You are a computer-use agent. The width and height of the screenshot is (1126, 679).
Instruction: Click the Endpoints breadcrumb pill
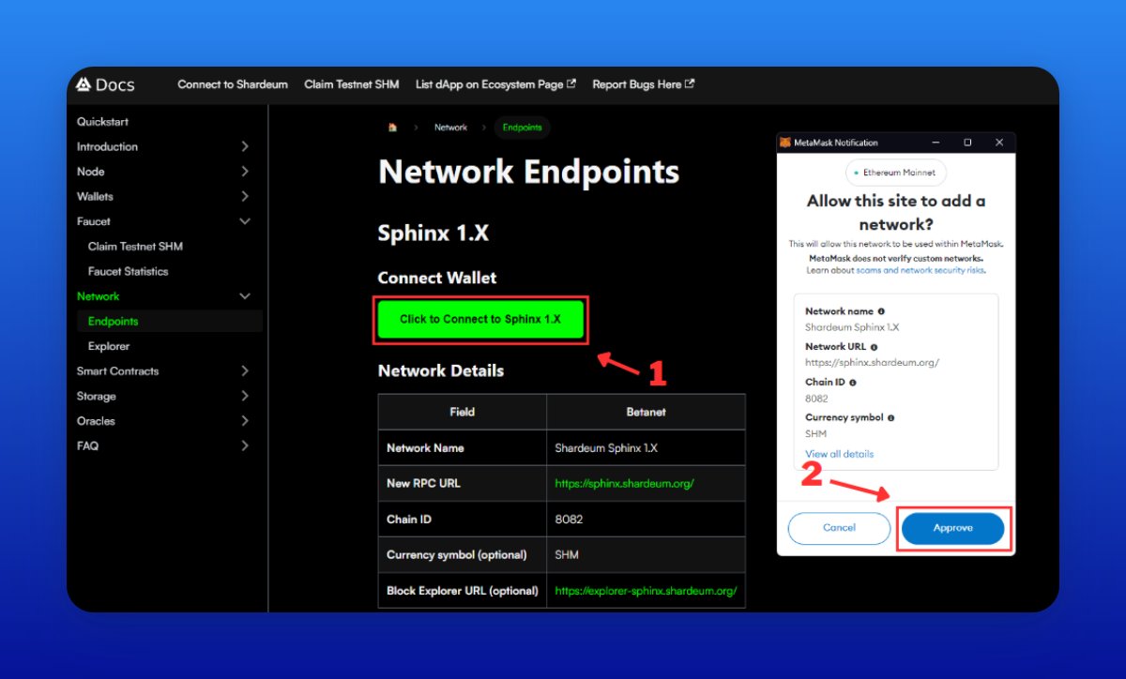[x=522, y=128]
